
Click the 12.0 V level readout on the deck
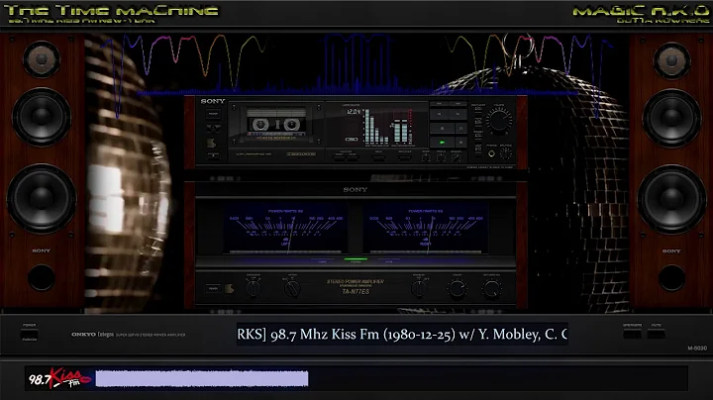pyautogui.click(x=355, y=111)
